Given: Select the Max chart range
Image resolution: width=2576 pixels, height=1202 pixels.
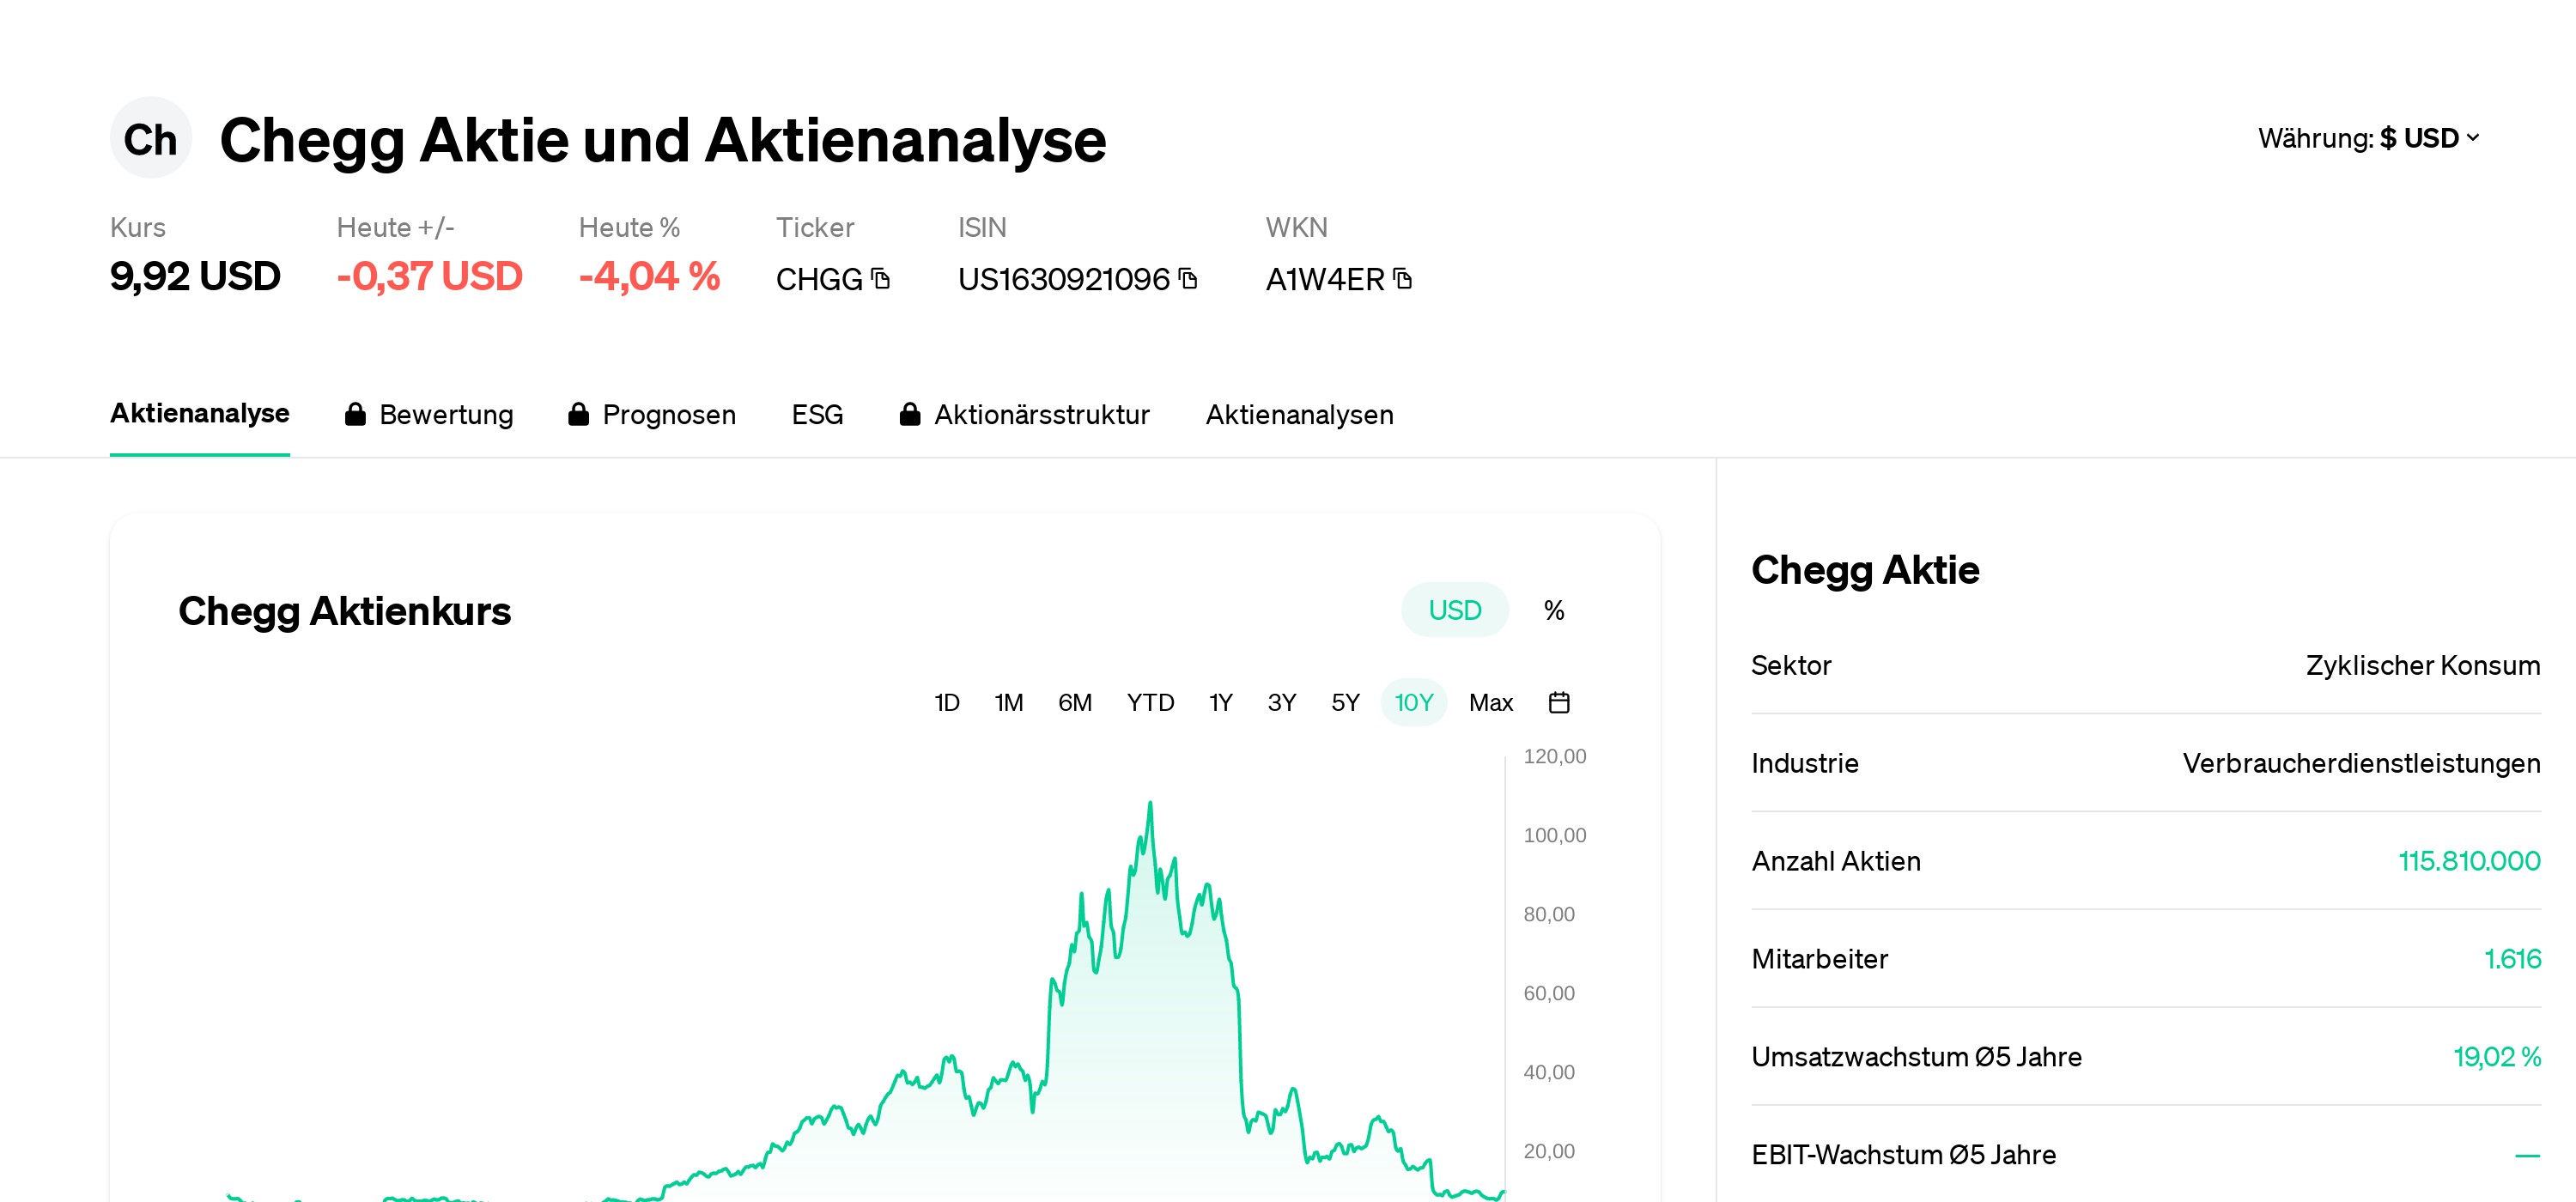Looking at the screenshot, I should [x=1490, y=703].
